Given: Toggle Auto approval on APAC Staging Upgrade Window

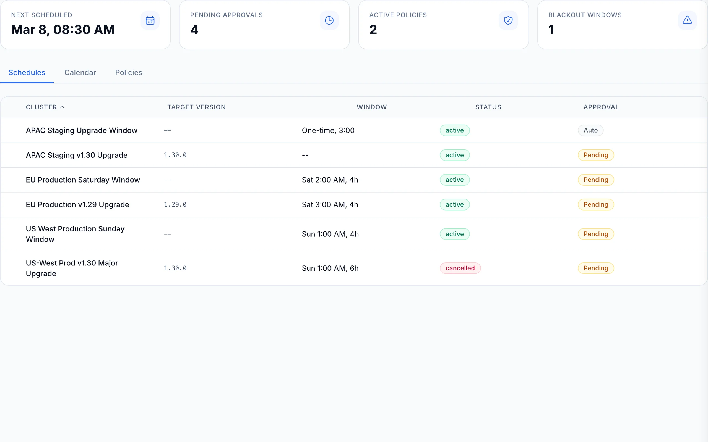Looking at the screenshot, I should [x=590, y=130].
